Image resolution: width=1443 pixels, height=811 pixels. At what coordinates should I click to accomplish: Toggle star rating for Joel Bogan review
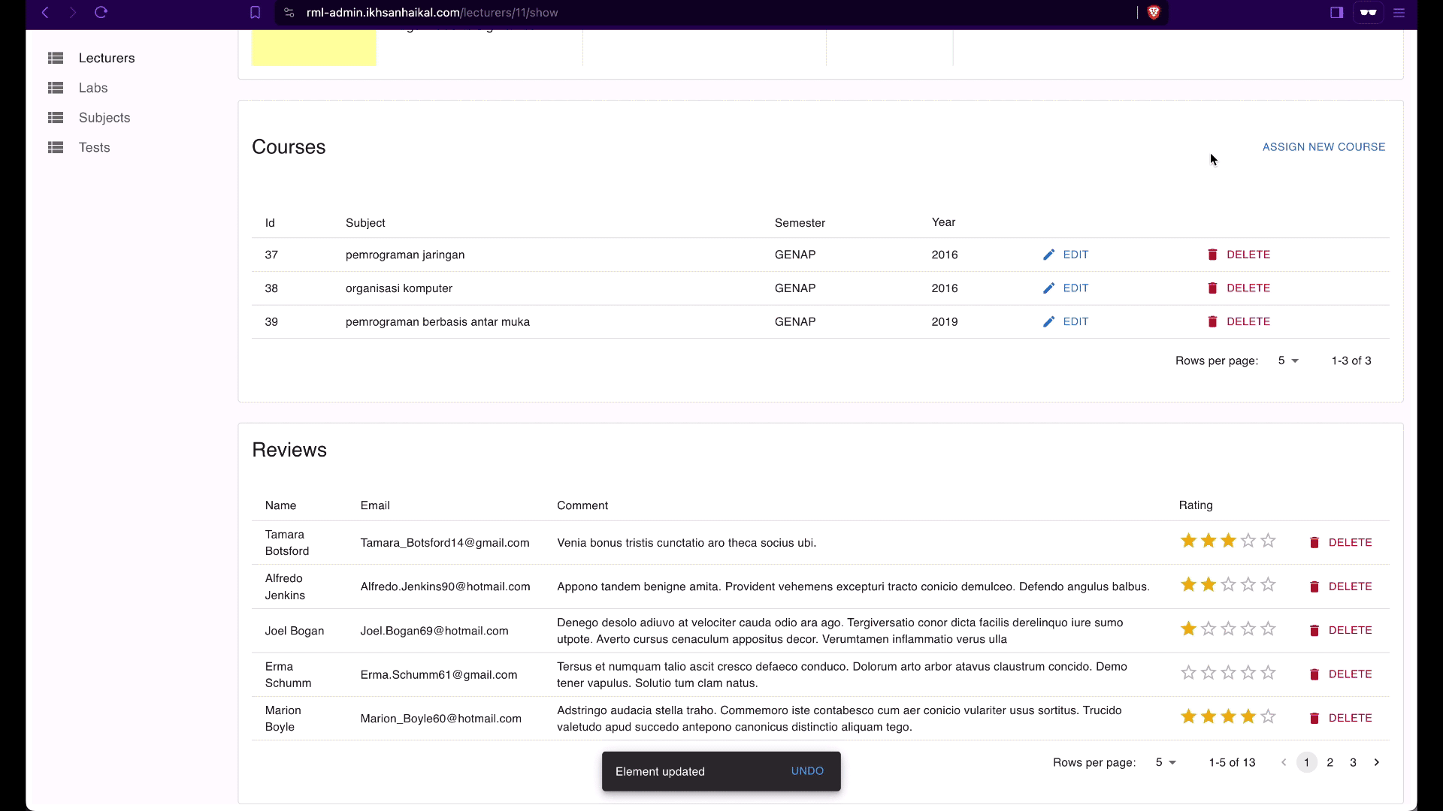tap(1188, 630)
